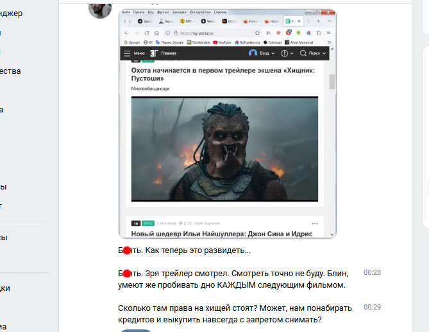Expand the Вход dropdown chevron

coord(273,53)
